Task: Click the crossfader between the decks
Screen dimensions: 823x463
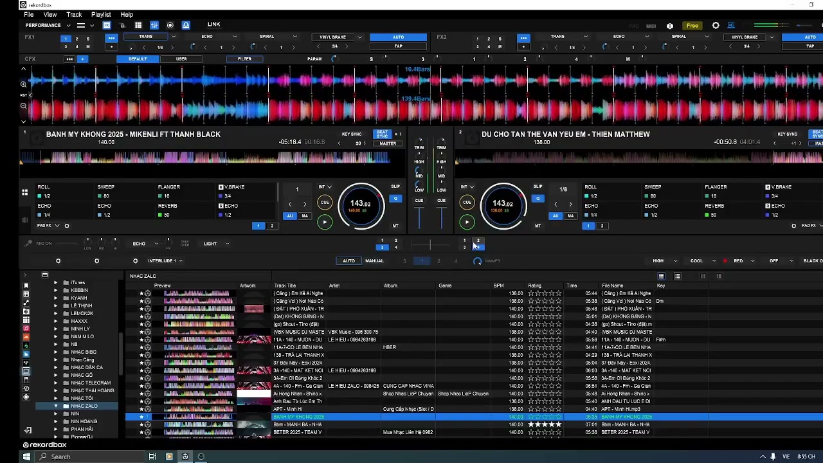Action: coord(430,245)
